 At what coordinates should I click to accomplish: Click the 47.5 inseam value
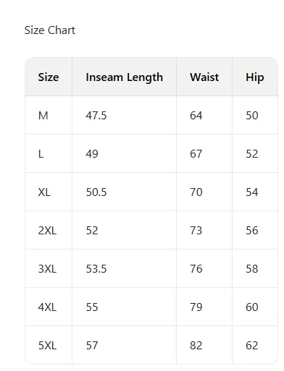tap(96, 116)
